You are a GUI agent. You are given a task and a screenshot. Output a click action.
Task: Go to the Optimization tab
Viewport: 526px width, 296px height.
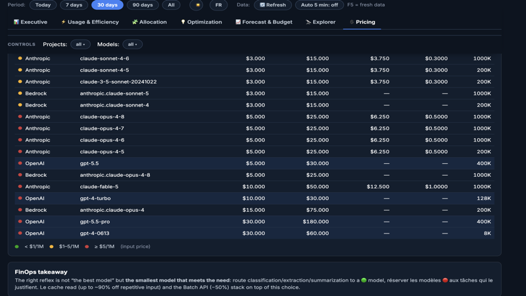201,22
